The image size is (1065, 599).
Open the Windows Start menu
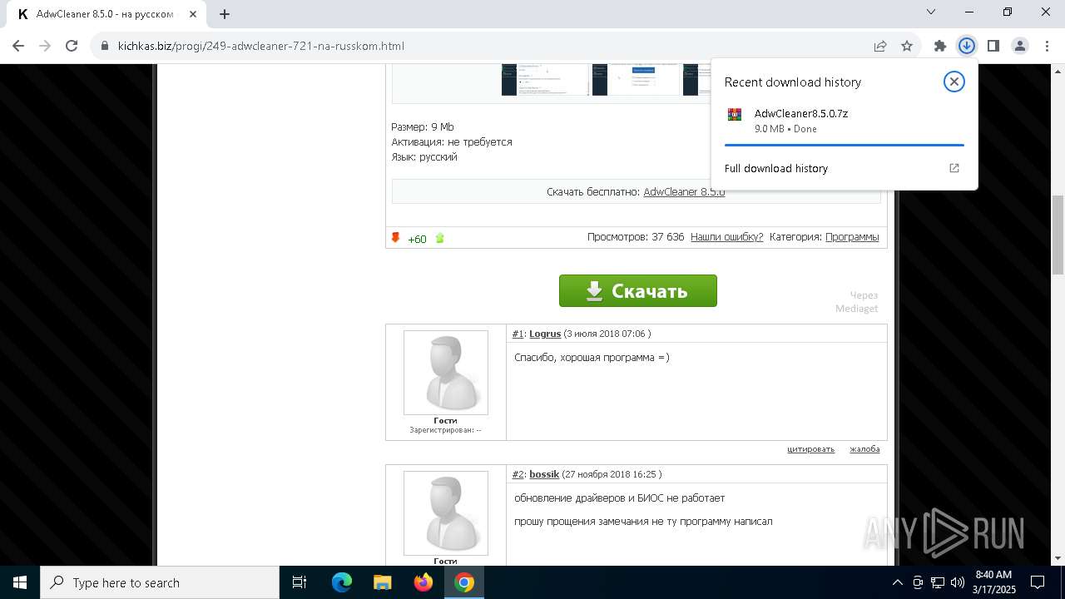[x=20, y=582]
